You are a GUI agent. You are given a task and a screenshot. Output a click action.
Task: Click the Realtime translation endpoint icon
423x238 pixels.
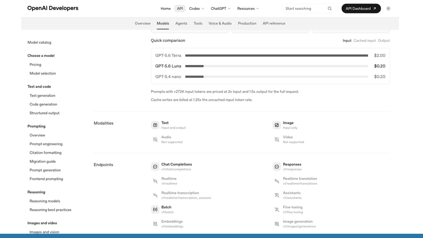coord(277,181)
